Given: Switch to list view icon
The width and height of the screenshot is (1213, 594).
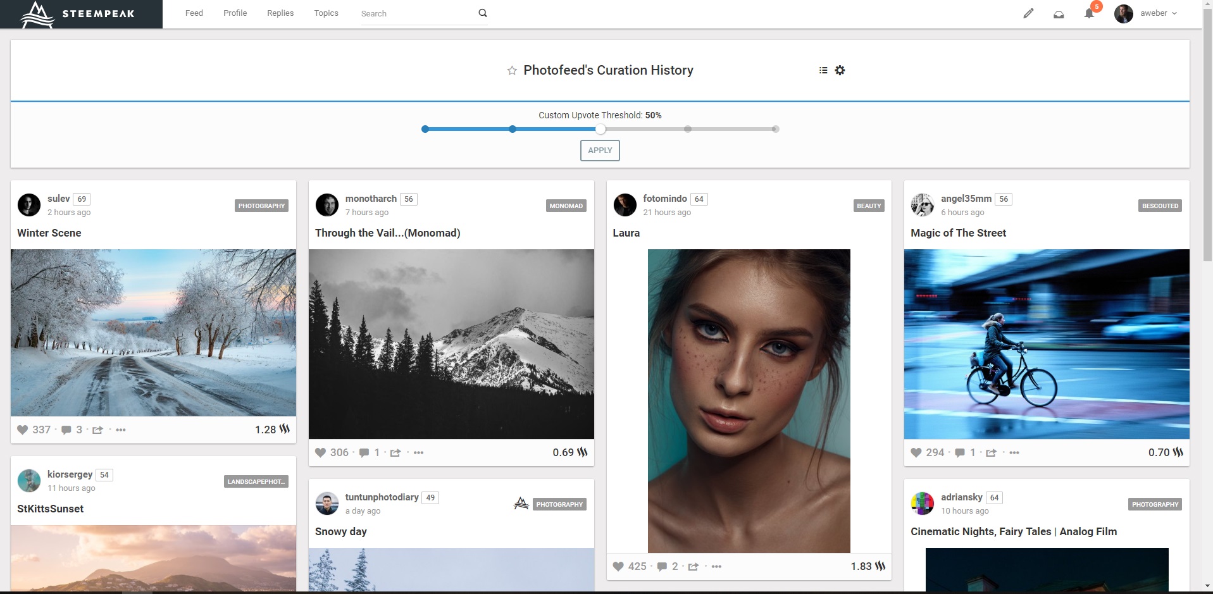Looking at the screenshot, I should click(823, 70).
